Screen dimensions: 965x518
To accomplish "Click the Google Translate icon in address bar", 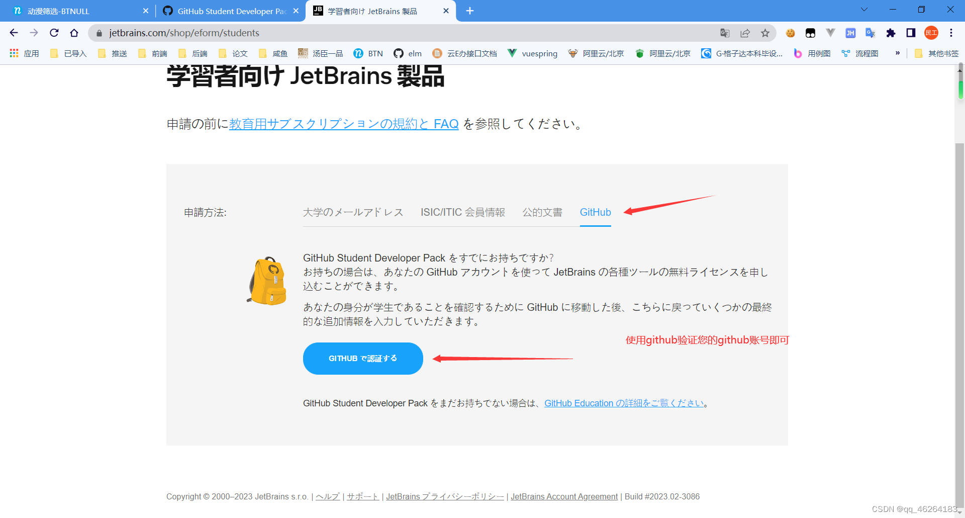I will [x=724, y=33].
